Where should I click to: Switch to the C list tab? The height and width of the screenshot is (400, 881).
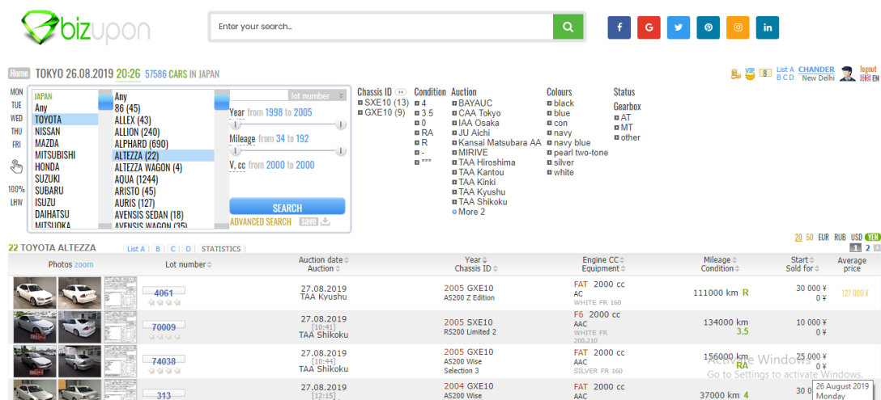coord(173,249)
